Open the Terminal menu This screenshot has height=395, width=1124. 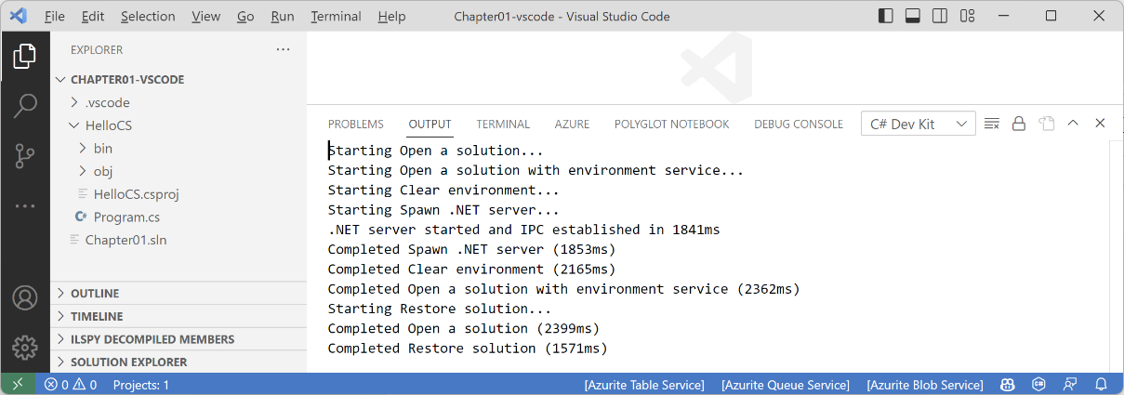click(337, 16)
